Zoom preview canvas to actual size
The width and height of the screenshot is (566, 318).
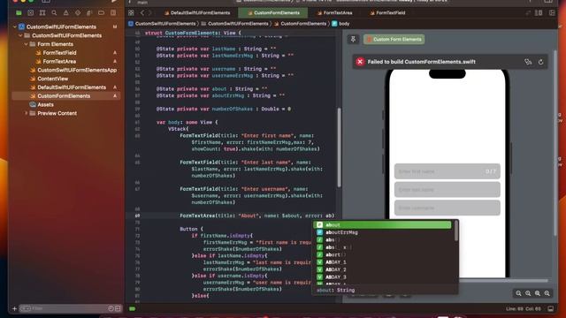click(x=528, y=293)
